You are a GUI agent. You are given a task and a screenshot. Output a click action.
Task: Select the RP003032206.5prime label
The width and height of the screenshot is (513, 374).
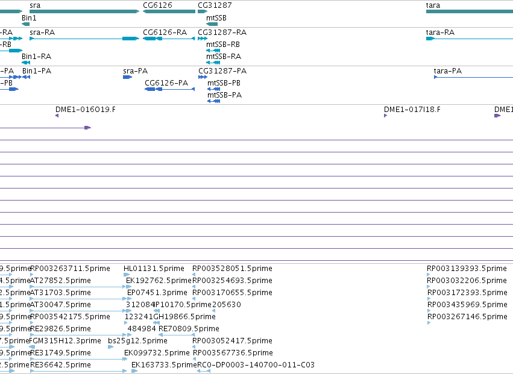[x=467, y=281]
